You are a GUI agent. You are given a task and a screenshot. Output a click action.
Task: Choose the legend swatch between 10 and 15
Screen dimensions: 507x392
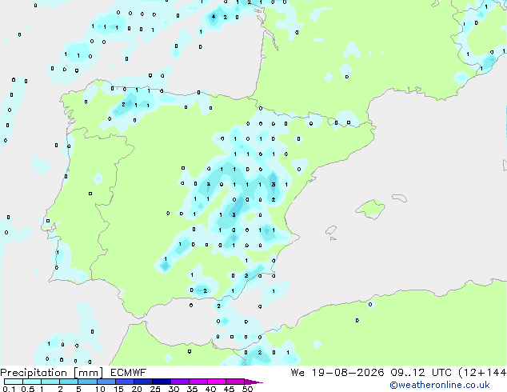106,382
